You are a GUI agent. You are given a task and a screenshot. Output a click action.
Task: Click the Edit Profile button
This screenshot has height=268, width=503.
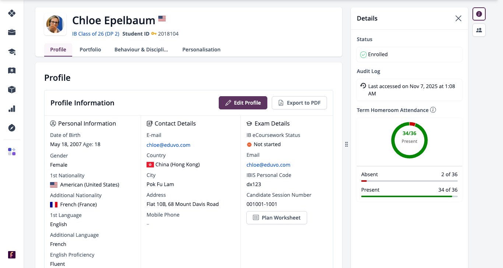[243, 103]
